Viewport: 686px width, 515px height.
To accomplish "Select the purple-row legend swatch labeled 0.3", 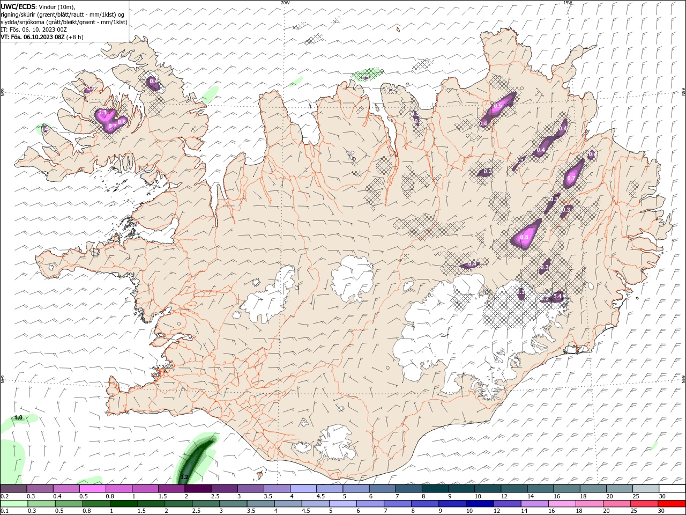I will click(40, 489).
